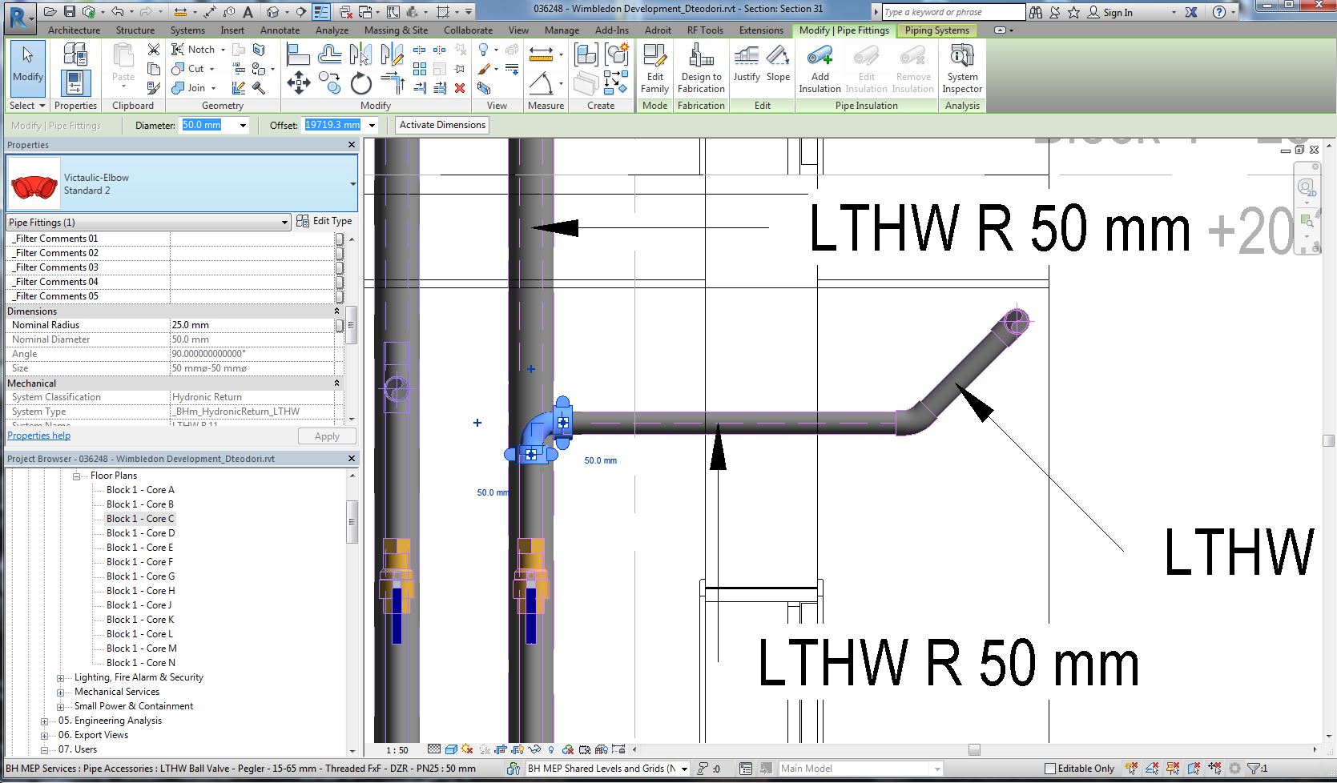Open the Diameter dropdown

pos(243,126)
